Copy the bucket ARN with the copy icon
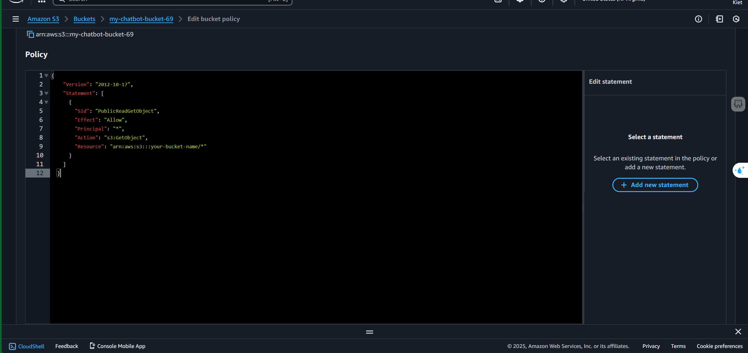Image resolution: width=748 pixels, height=353 pixels. pyautogui.click(x=30, y=34)
